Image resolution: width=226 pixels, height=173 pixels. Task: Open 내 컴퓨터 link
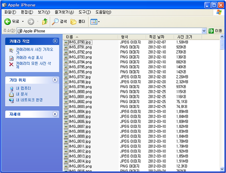pos(23,88)
